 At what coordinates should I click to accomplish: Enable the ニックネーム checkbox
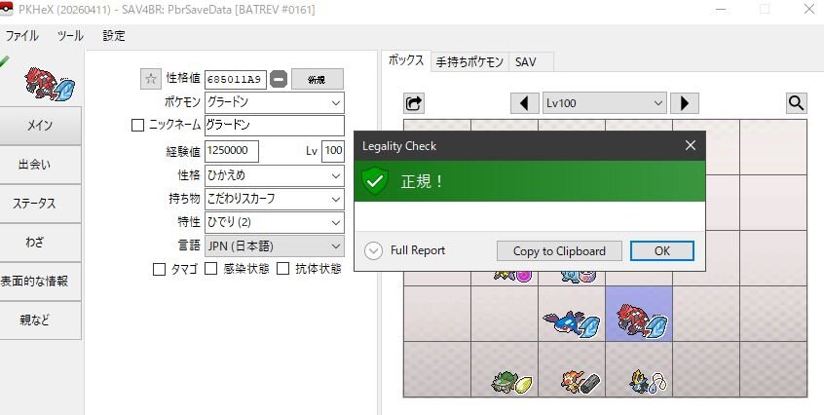[x=137, y=126]
